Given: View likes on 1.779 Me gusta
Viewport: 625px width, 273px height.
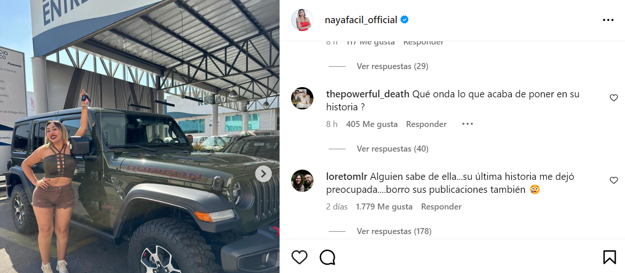Looking at the screenshot, I should click(384, 207).
